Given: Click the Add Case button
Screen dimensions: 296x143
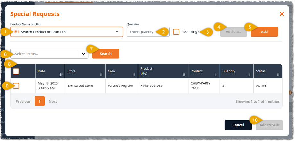Looking at the screenshot, I should point(233,32).
